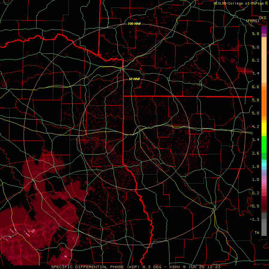Click the 7.4 value on the color scale
Image resolution: width=269 pixels, height=269 pixels.
256,74
